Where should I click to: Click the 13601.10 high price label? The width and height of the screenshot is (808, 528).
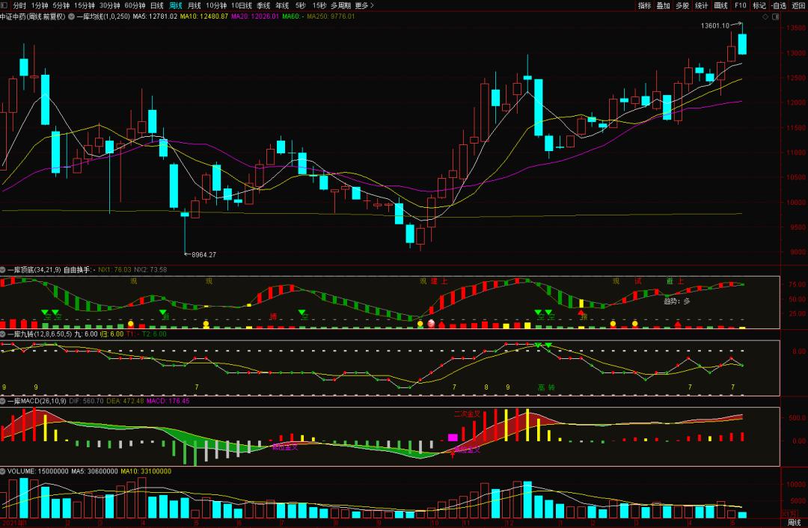(x=714, y=25)
